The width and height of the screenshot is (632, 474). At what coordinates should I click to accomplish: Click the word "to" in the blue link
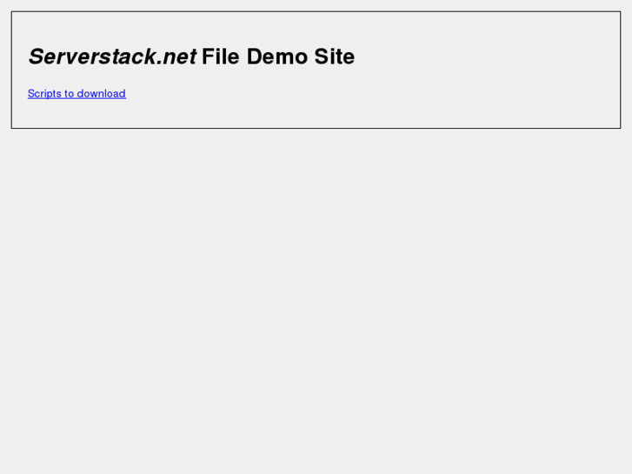(69, 94)
